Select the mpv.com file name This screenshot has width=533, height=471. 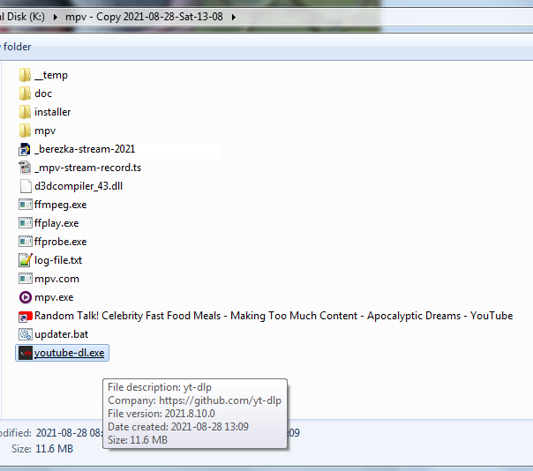(56, 279)
